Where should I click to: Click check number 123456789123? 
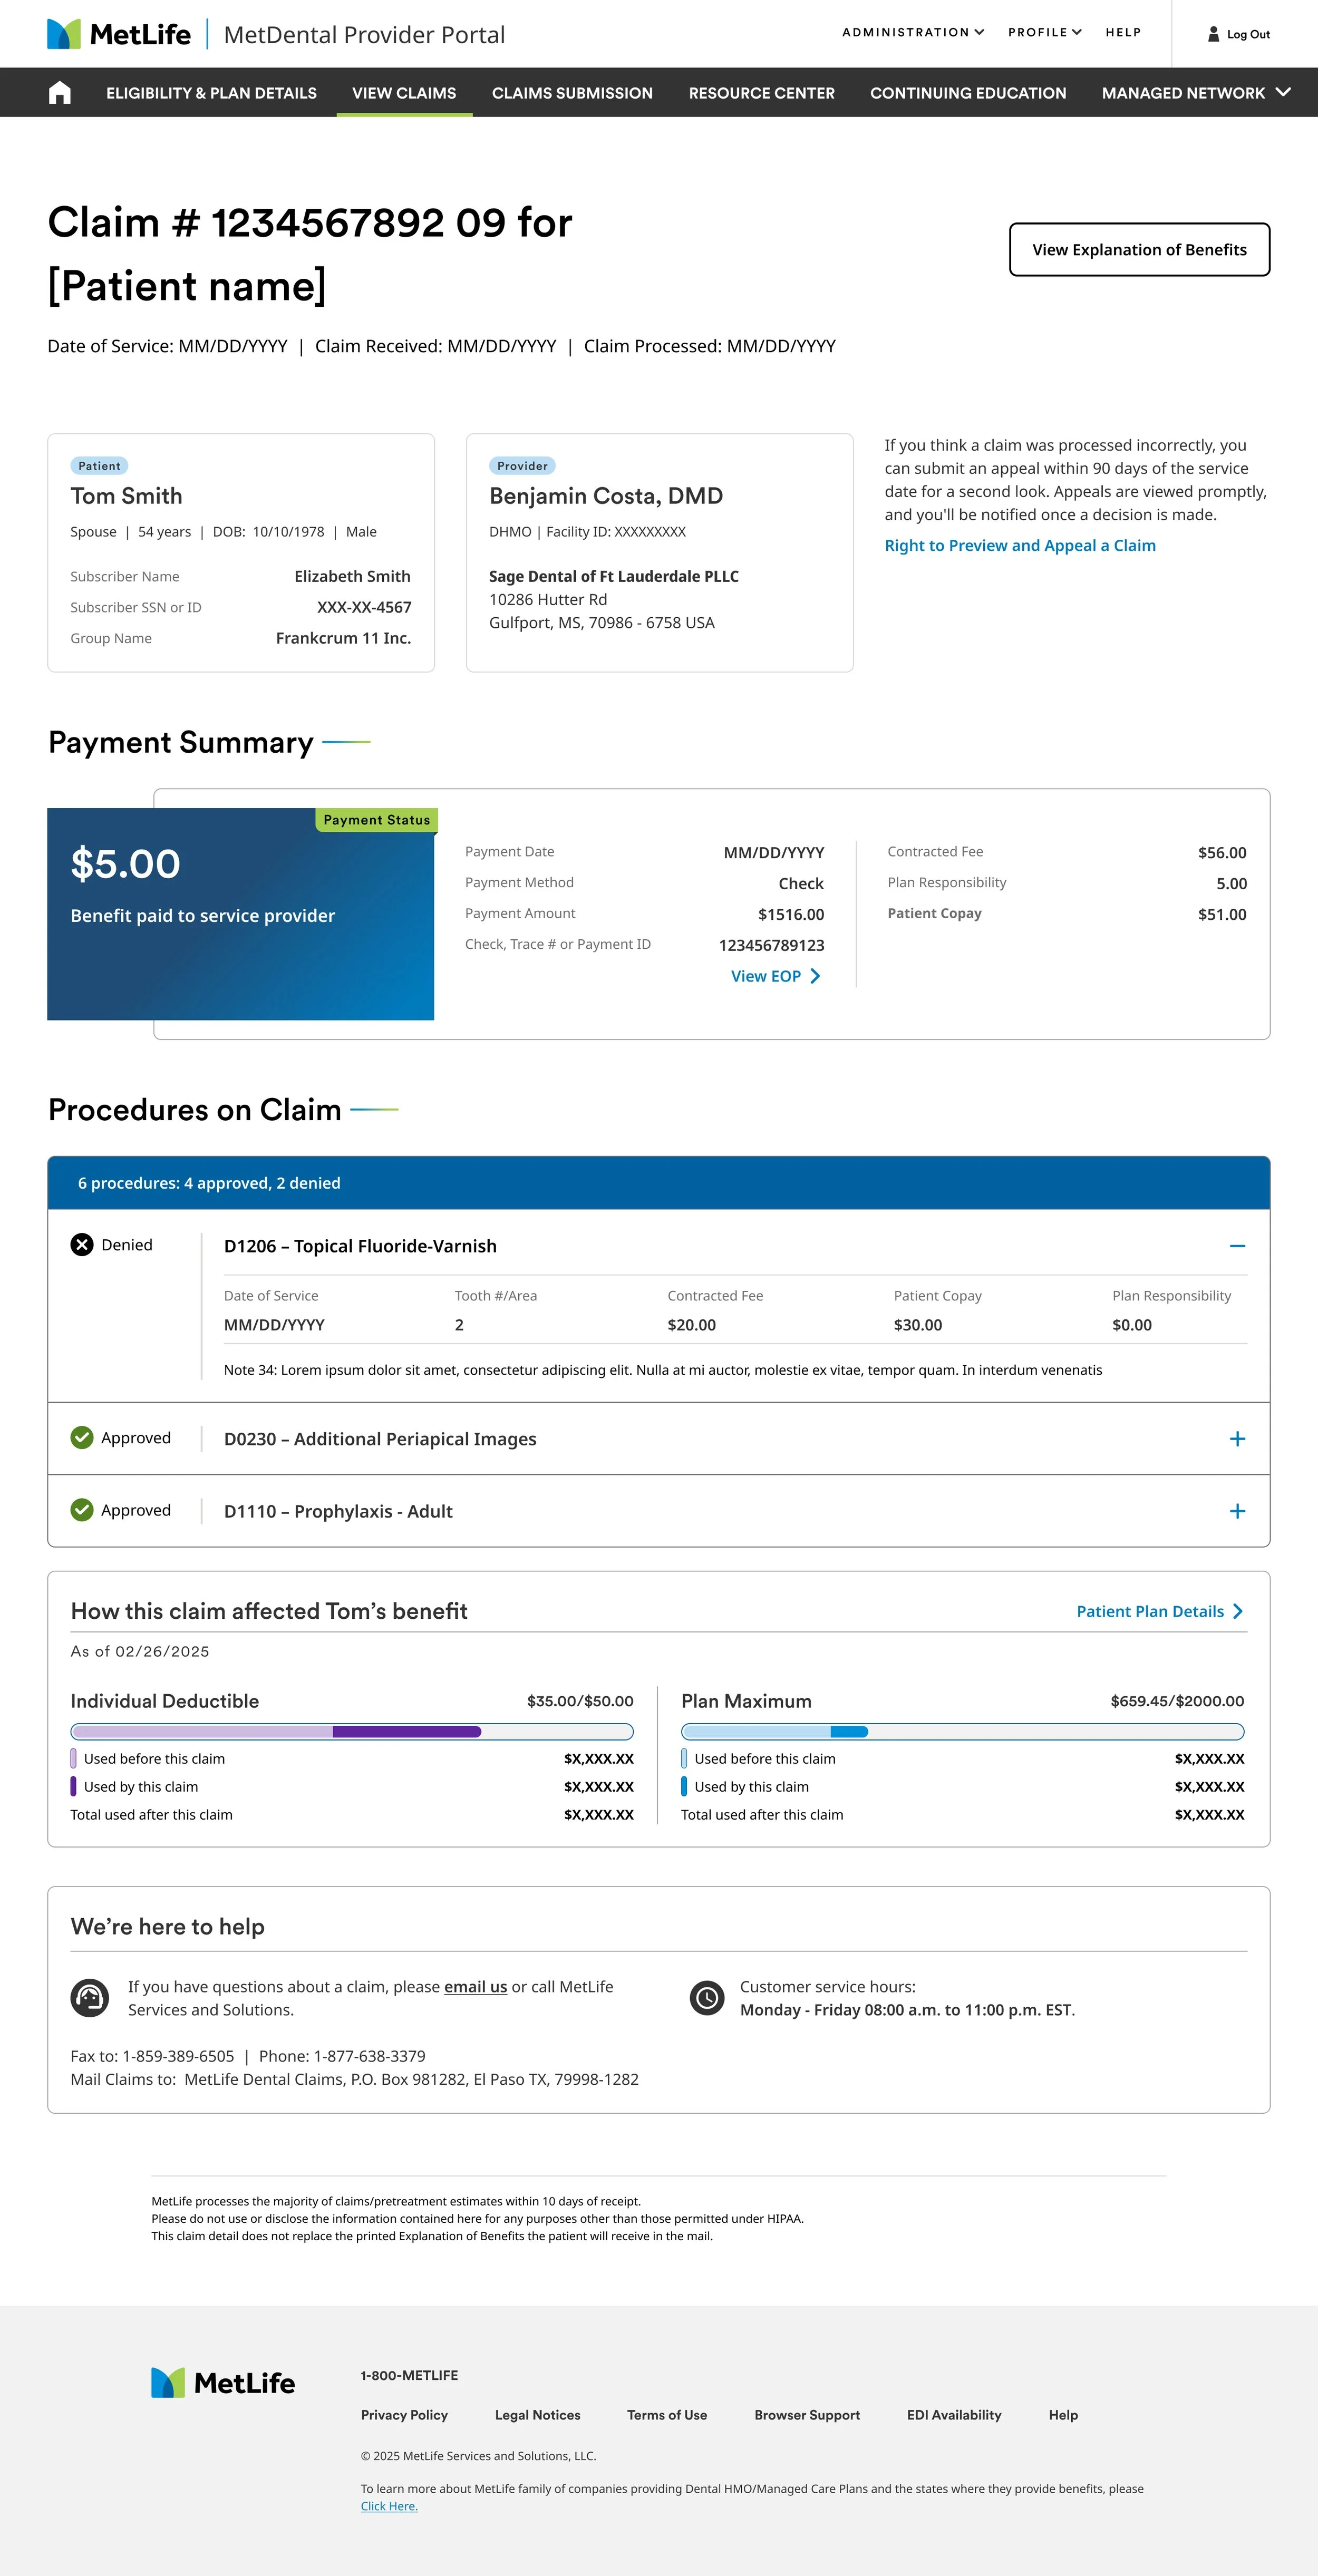pos(771,945)
